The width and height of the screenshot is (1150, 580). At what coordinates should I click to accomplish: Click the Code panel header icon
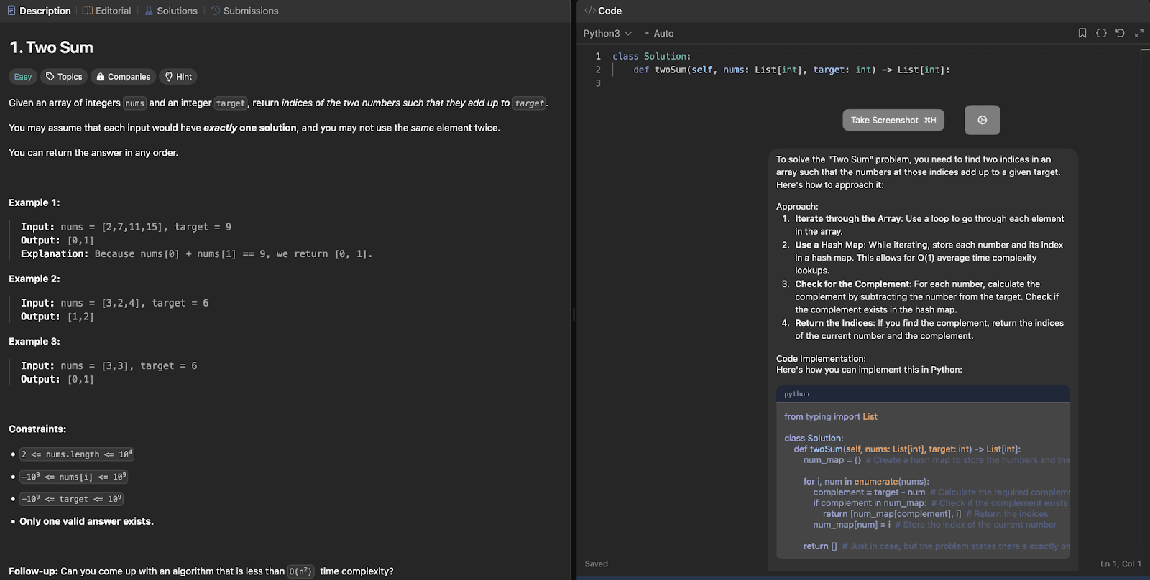click(589, 11)
